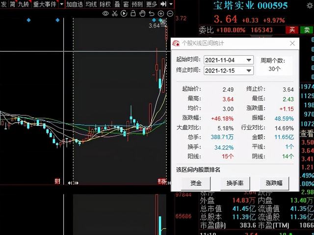Click the 总市值 41.45亿 value
The width and height of the screenshot is (314, 235).
(244, 209)
